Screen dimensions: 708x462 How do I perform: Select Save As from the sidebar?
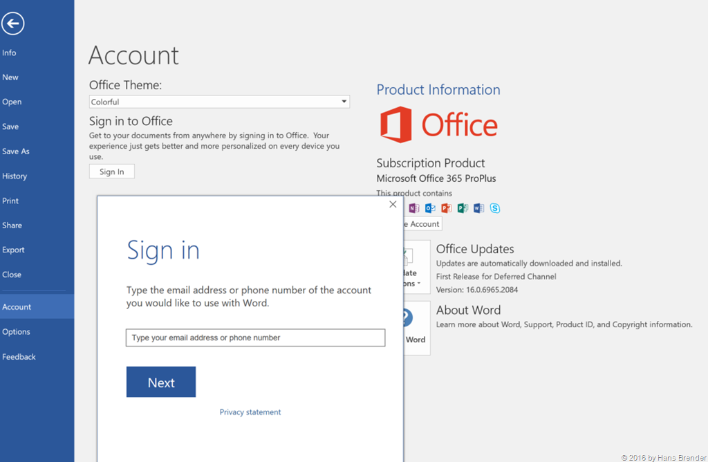[x=16, y=151]
